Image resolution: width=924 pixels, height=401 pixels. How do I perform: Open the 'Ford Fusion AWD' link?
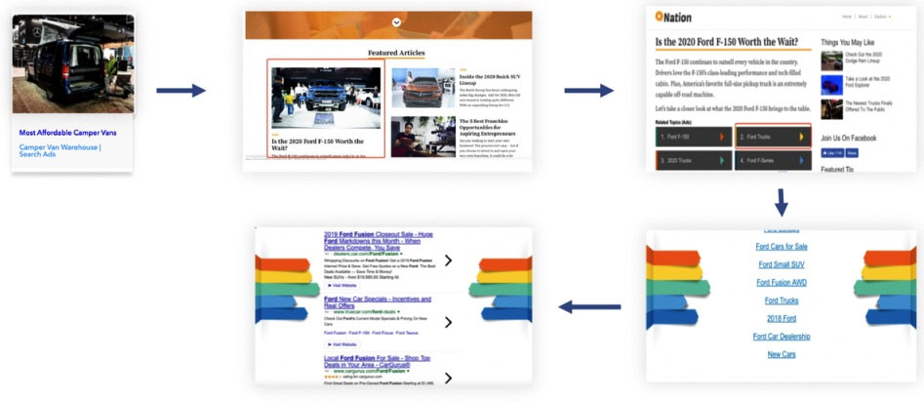(782, 283)
